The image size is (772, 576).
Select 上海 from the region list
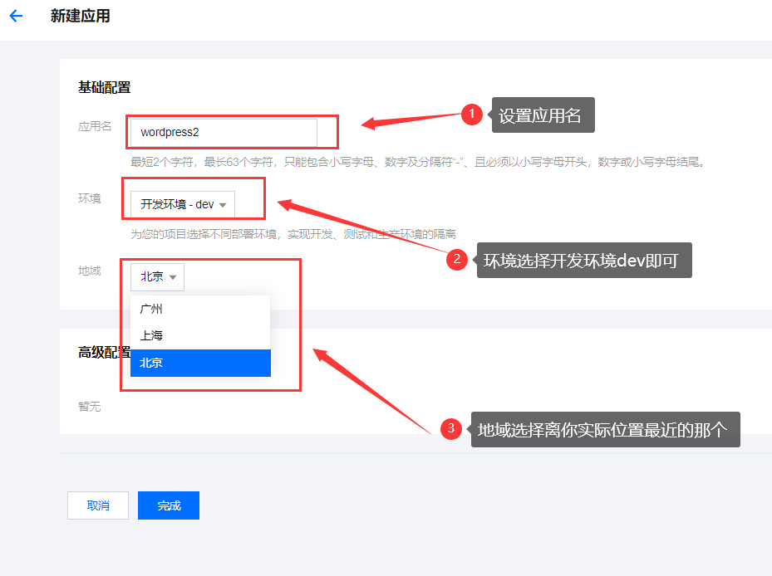pos(200,336)
